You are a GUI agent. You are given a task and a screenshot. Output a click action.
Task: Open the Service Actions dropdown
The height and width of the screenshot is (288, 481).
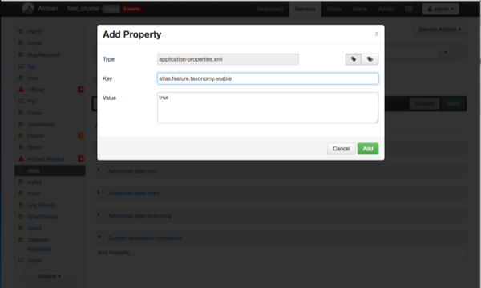(x=439, y=30)
